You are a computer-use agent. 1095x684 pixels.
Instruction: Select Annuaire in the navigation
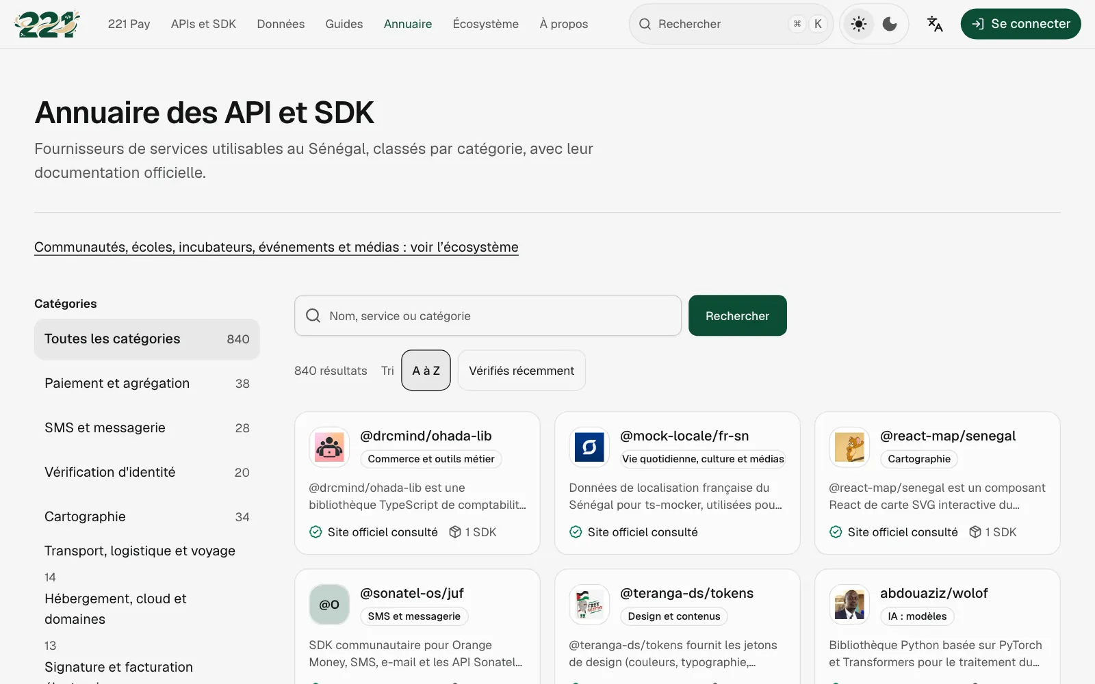click(408, 24)
